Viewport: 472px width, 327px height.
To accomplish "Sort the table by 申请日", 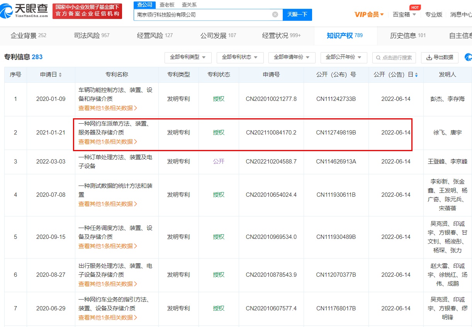I will pyautogui.click(x=60, y=75).
